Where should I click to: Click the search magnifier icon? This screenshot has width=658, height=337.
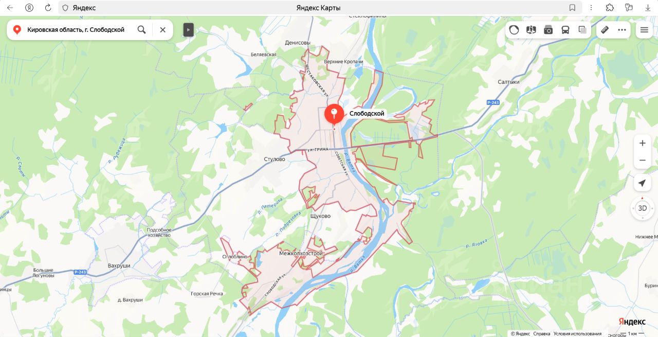point(142,30)
